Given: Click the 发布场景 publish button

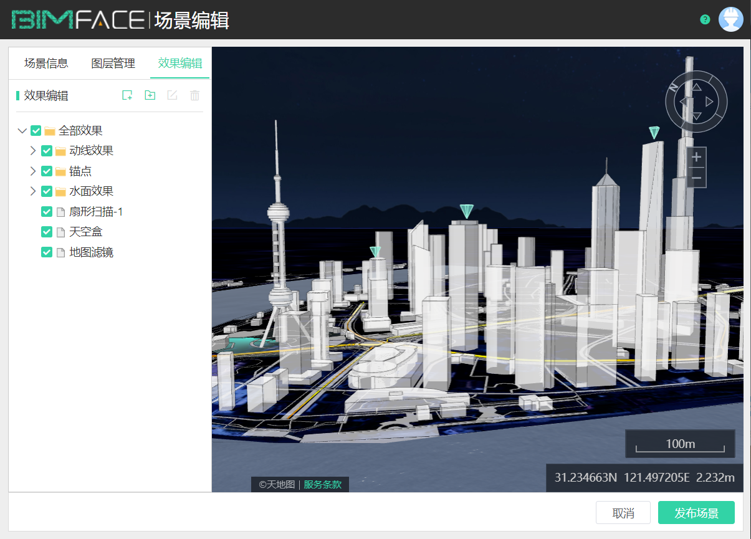Looking at the screenshot, I should tap(696, 512).
